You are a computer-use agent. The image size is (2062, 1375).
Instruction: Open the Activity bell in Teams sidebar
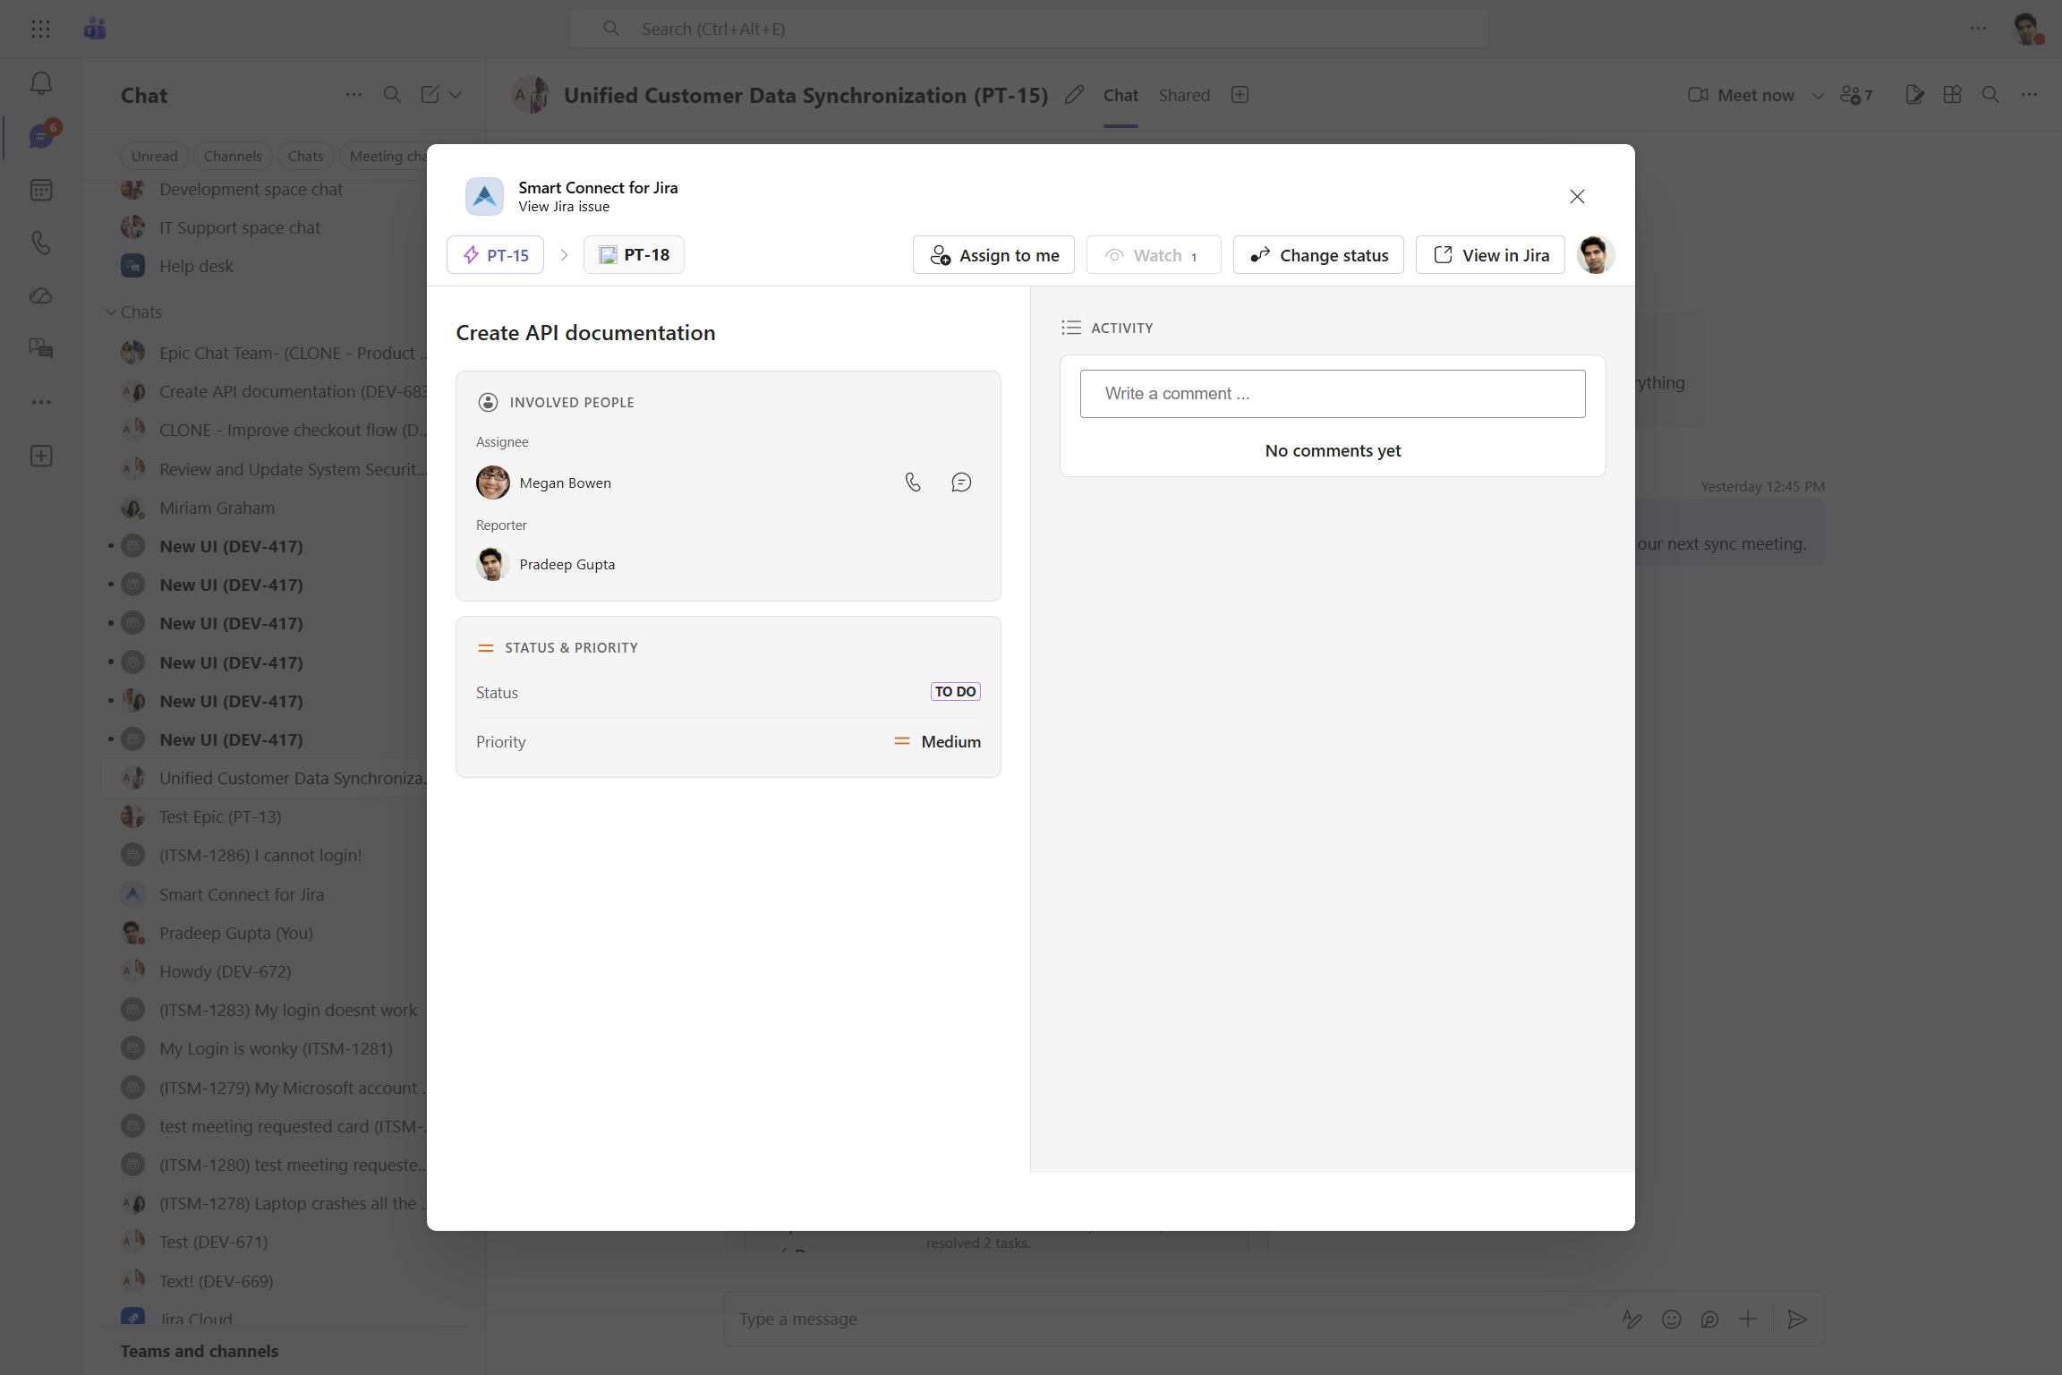tap(41, 84)
